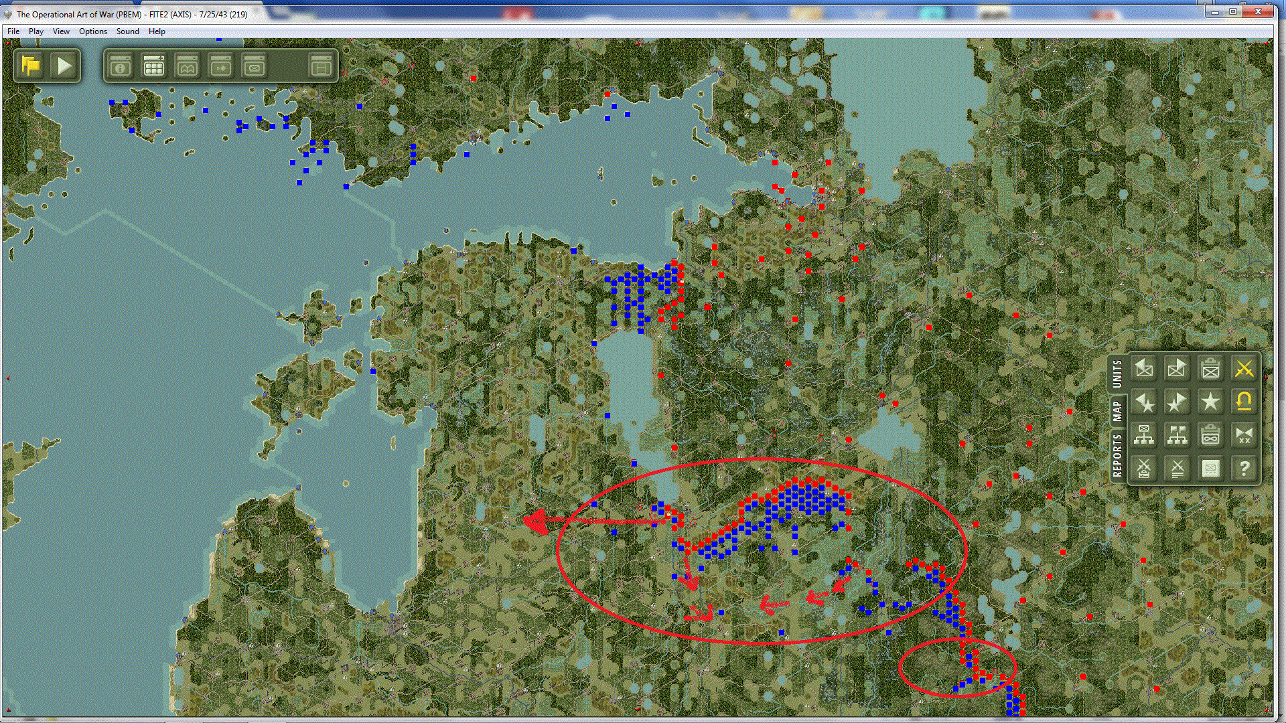Click the division bowtie XX icon

(1244, 435)
